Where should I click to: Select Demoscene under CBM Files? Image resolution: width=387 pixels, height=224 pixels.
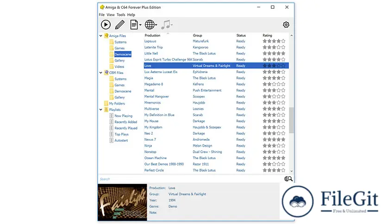tap(123, 91)
